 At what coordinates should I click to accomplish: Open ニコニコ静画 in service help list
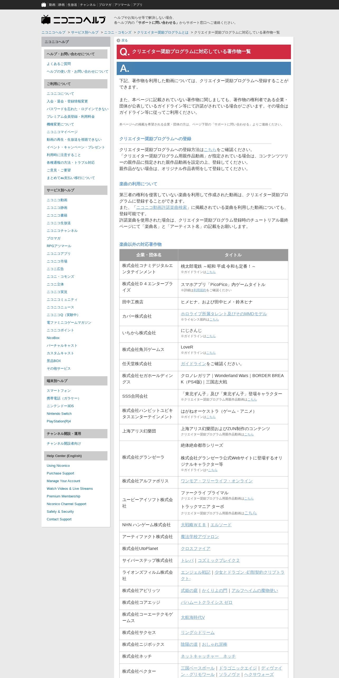coord(57,208)
